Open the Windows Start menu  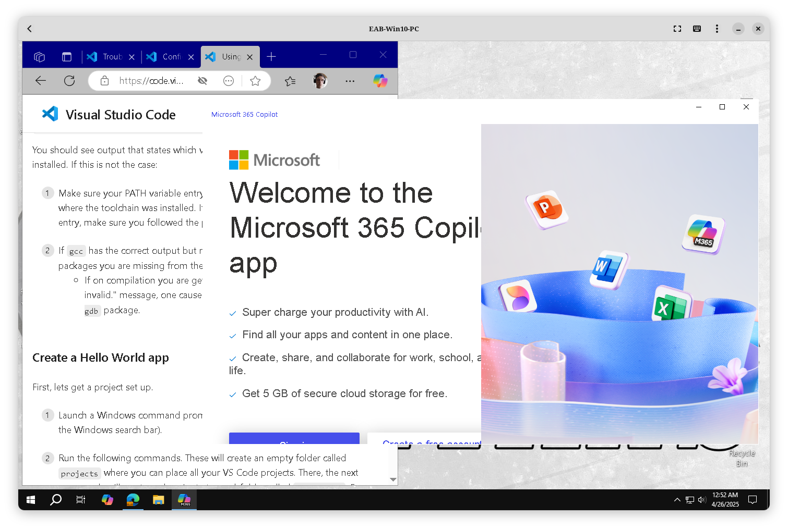tap(31, 500)
